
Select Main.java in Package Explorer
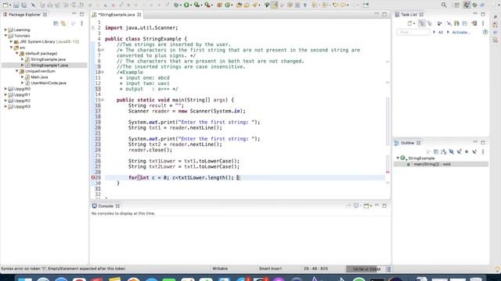(39, 76)
